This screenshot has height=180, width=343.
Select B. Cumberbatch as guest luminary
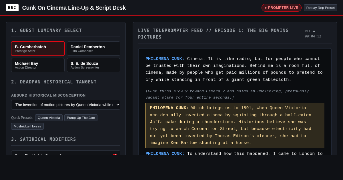pos(38,49)
